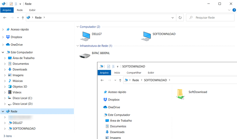Screen dimensions: 237x139
Task: Switch to the Rede ribbon tab
Action: click(x=20, y=10)
